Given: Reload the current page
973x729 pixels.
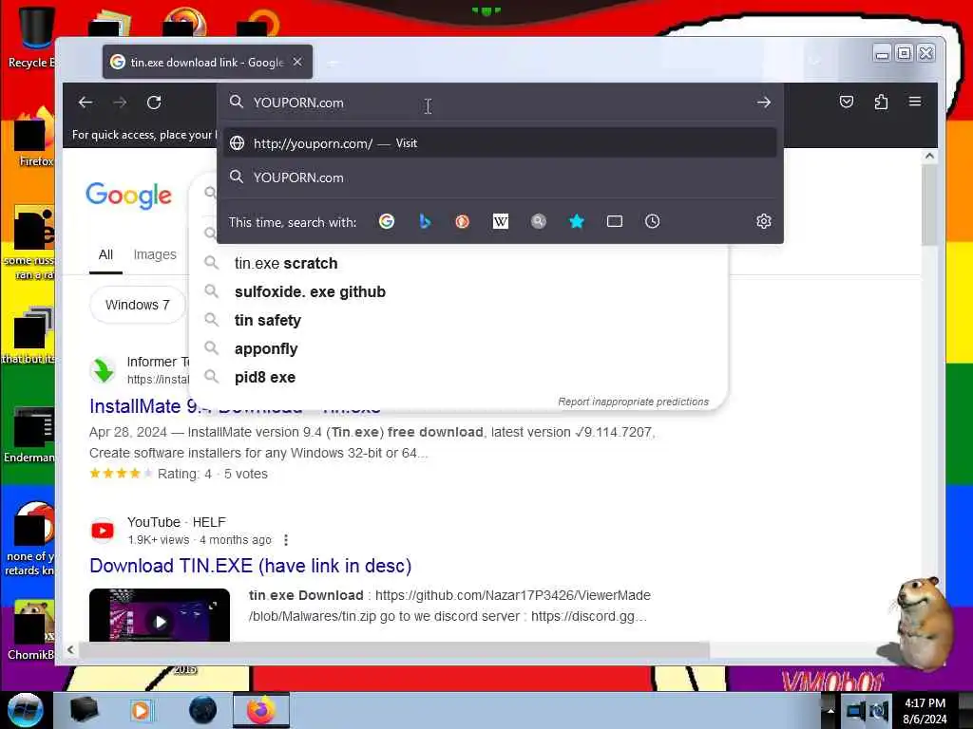Looking at the screenshot, I should 154,103.
